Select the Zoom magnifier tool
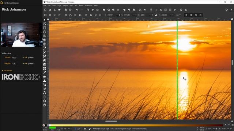This screenshot has height=131, width=234. (45, 101)
